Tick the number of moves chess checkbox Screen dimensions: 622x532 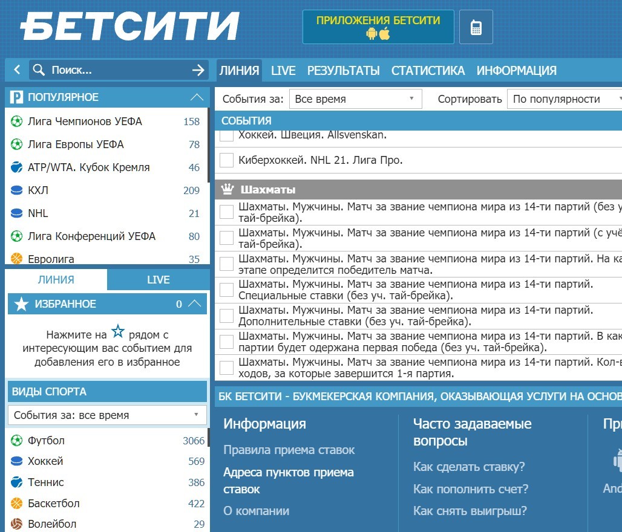point(226,368)
